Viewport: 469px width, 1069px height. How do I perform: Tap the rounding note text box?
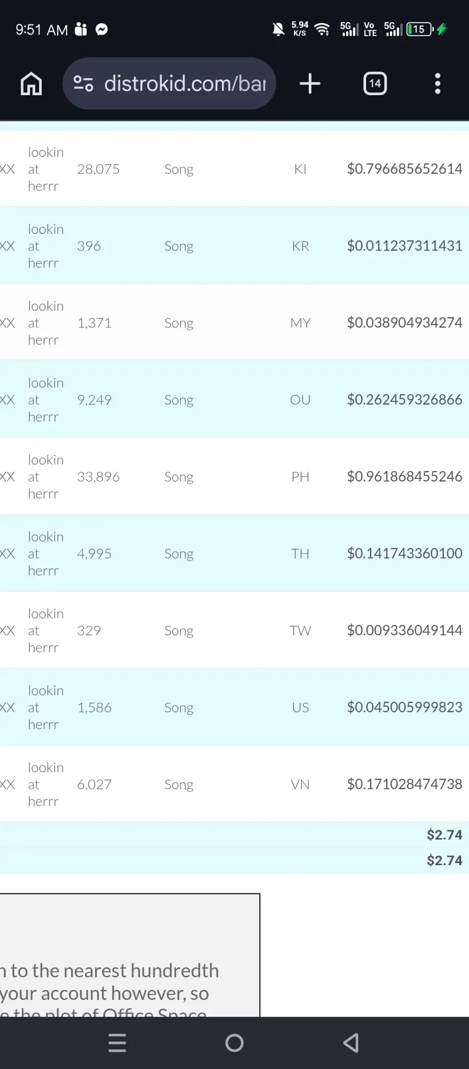click(130, 955)
